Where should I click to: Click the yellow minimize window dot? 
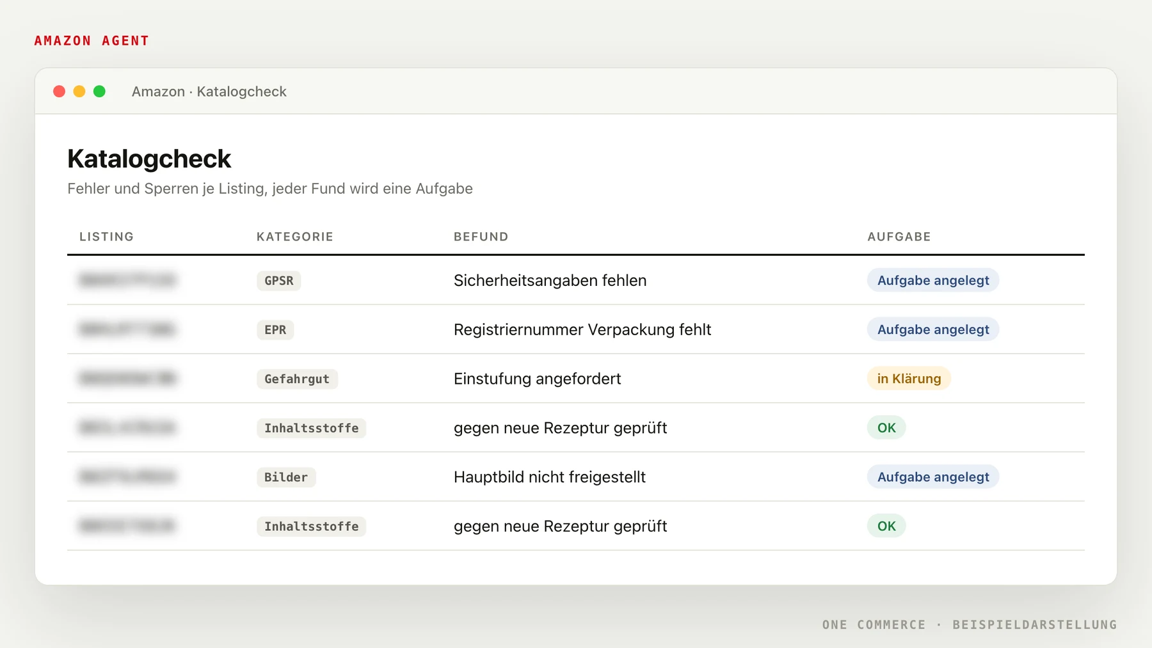click(x=79, y=91)
